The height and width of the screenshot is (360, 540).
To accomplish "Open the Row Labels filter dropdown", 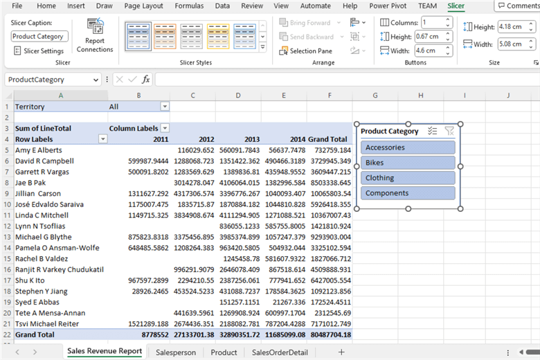I will coord(102,139).
